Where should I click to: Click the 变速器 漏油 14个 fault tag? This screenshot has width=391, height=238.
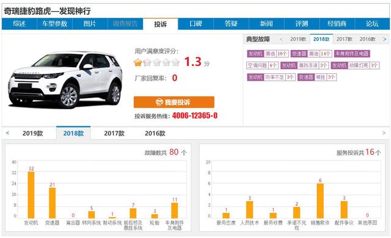click(311, 54)
